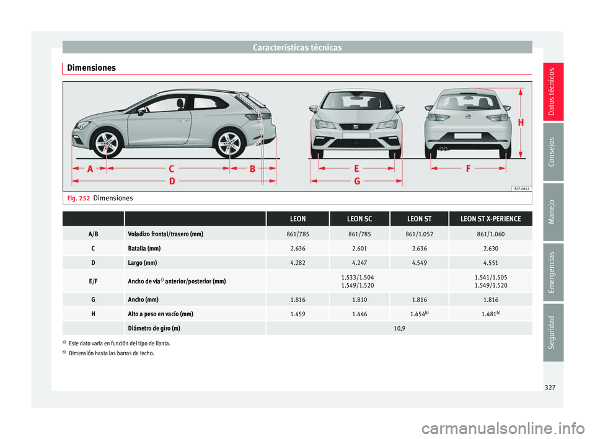Click the Ancho (mm) cell
Image resolution: width=595 pixels, height=439 pixels.
pyautogui.click(x=195, y=299)
